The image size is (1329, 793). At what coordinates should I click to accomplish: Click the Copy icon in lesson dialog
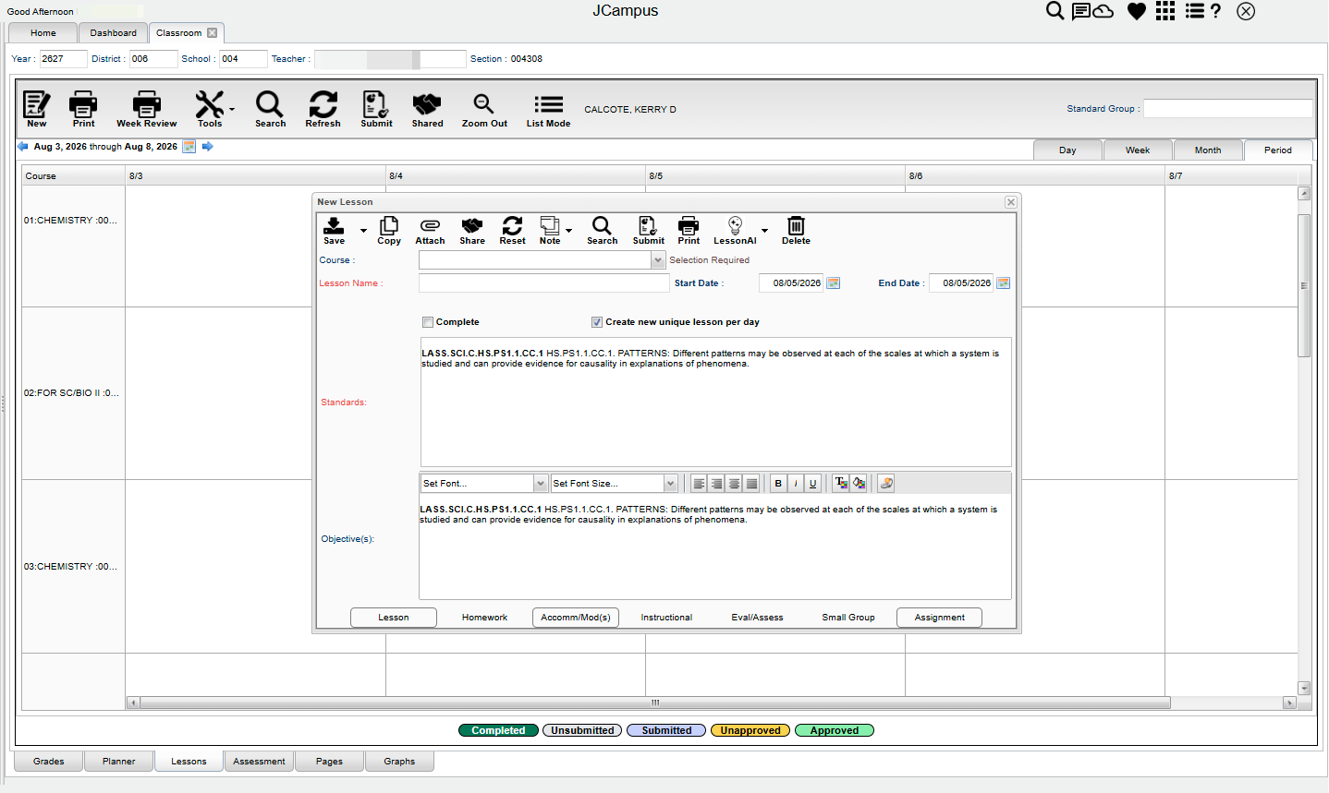(389, 225)
